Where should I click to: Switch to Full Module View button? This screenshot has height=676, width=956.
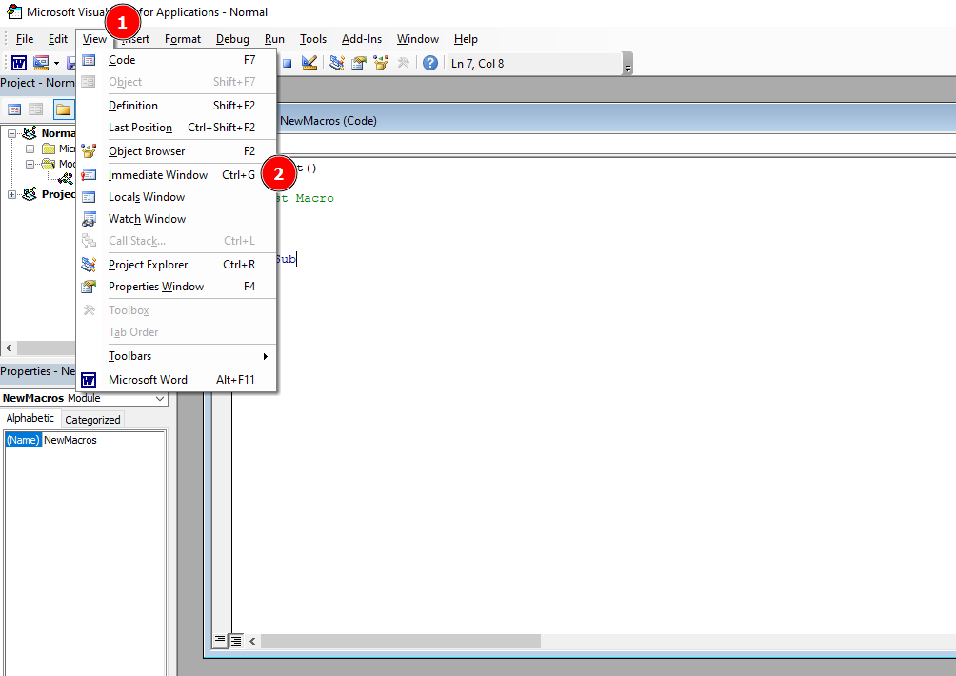point(236,641)
